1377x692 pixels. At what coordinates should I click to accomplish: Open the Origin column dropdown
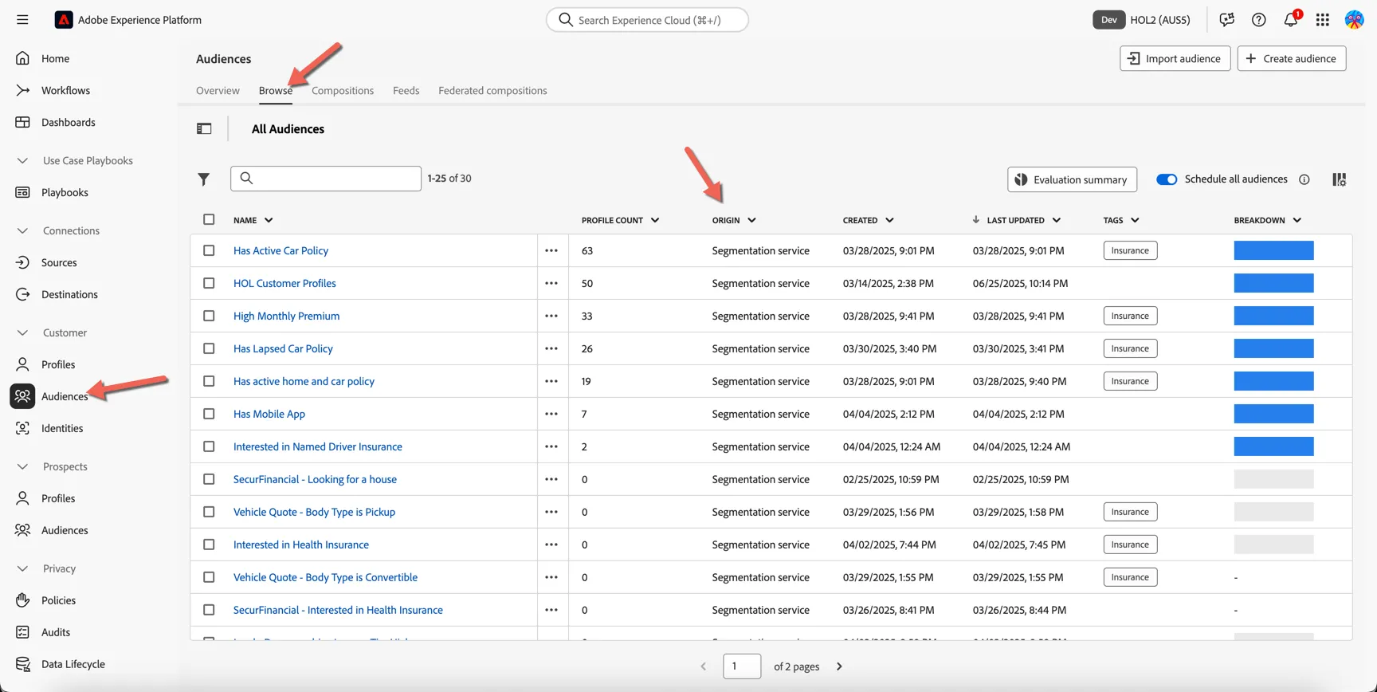point(751,220)
